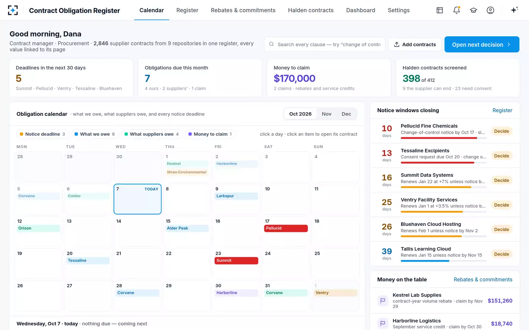The width and height of the screenshot is (529, 330).
Task: Toggle the What we owe legend filter
Action: pos(94,134)
